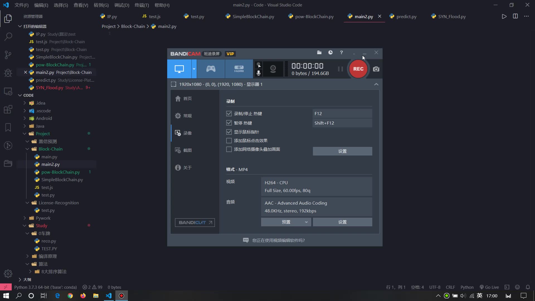Click the webcam device icon in Bandicam

[273, 69]
